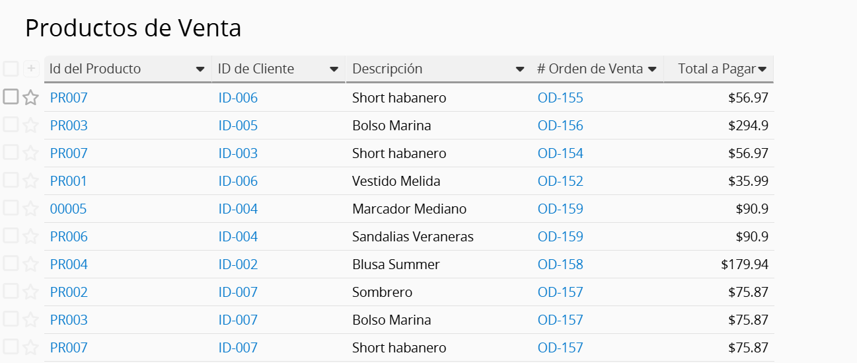Star the Sandalias Veraneras row

(30, 237)
